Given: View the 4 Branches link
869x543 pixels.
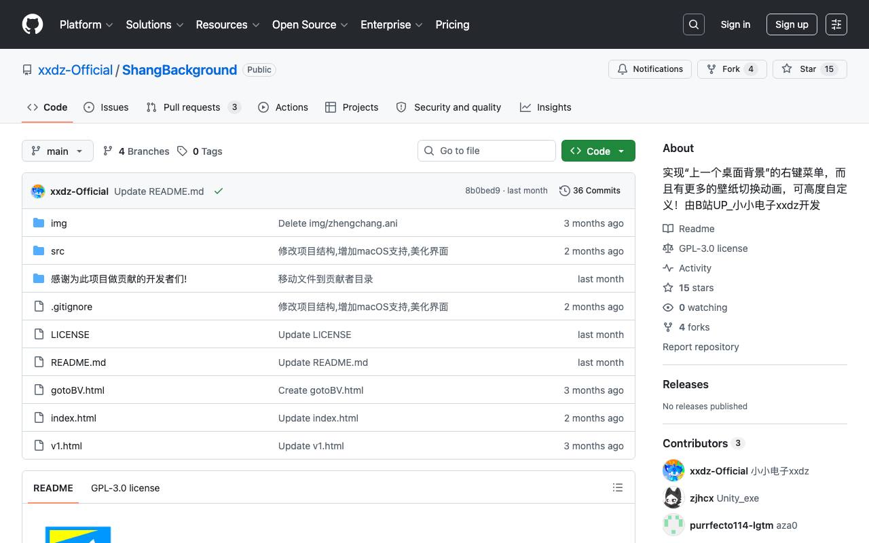Looking at the screenshot, I should (x=136, y=151).
